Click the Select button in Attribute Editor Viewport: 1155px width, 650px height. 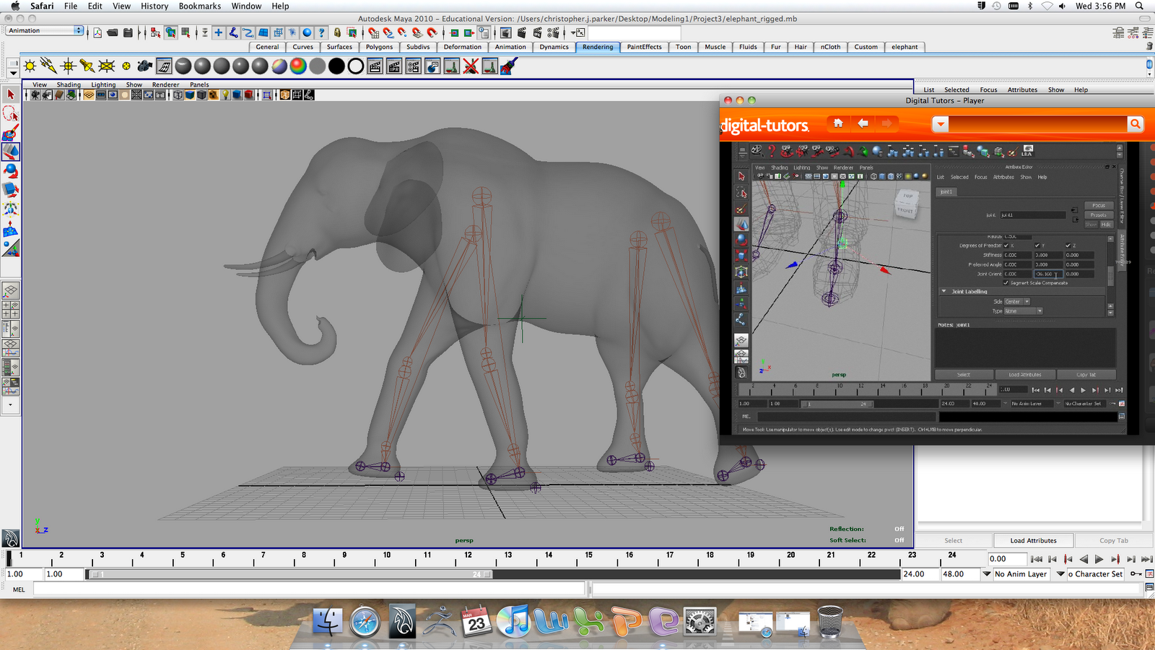pos(953,540)
